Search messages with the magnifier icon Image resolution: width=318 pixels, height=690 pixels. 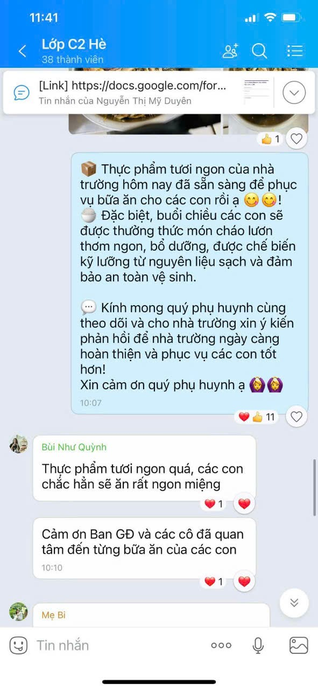tap(259, 51)
